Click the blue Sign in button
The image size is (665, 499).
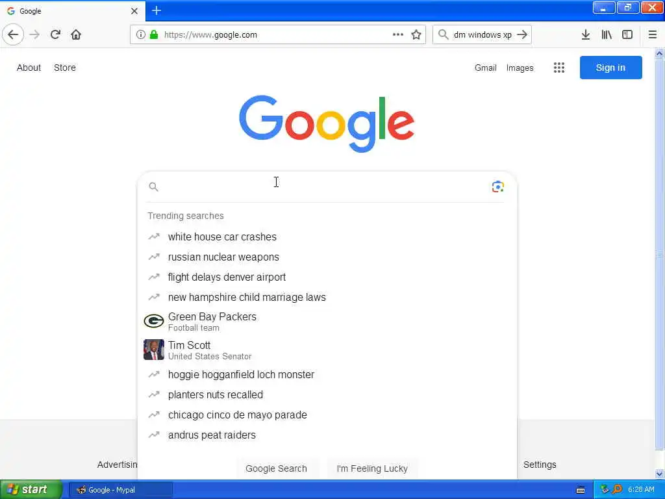[610, 68]
